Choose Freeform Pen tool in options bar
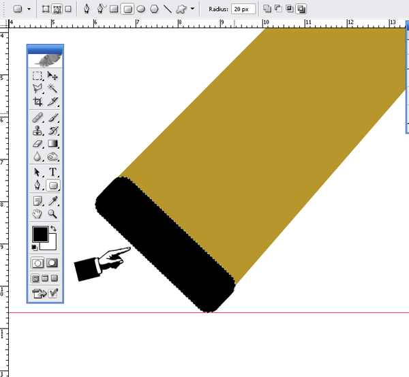 [101, 9]
